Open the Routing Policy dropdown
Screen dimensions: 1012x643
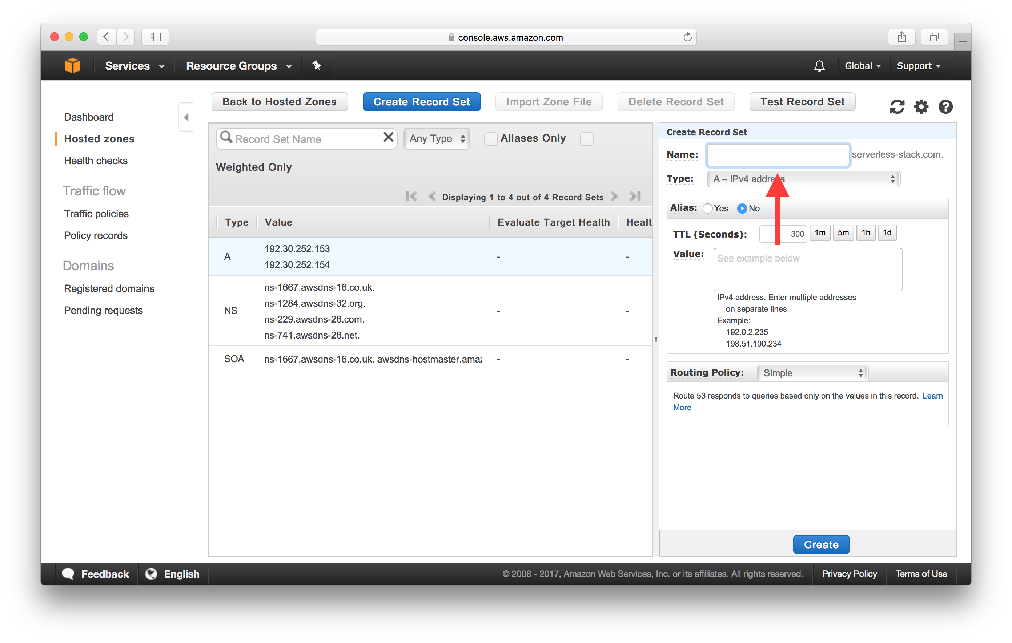811,372
